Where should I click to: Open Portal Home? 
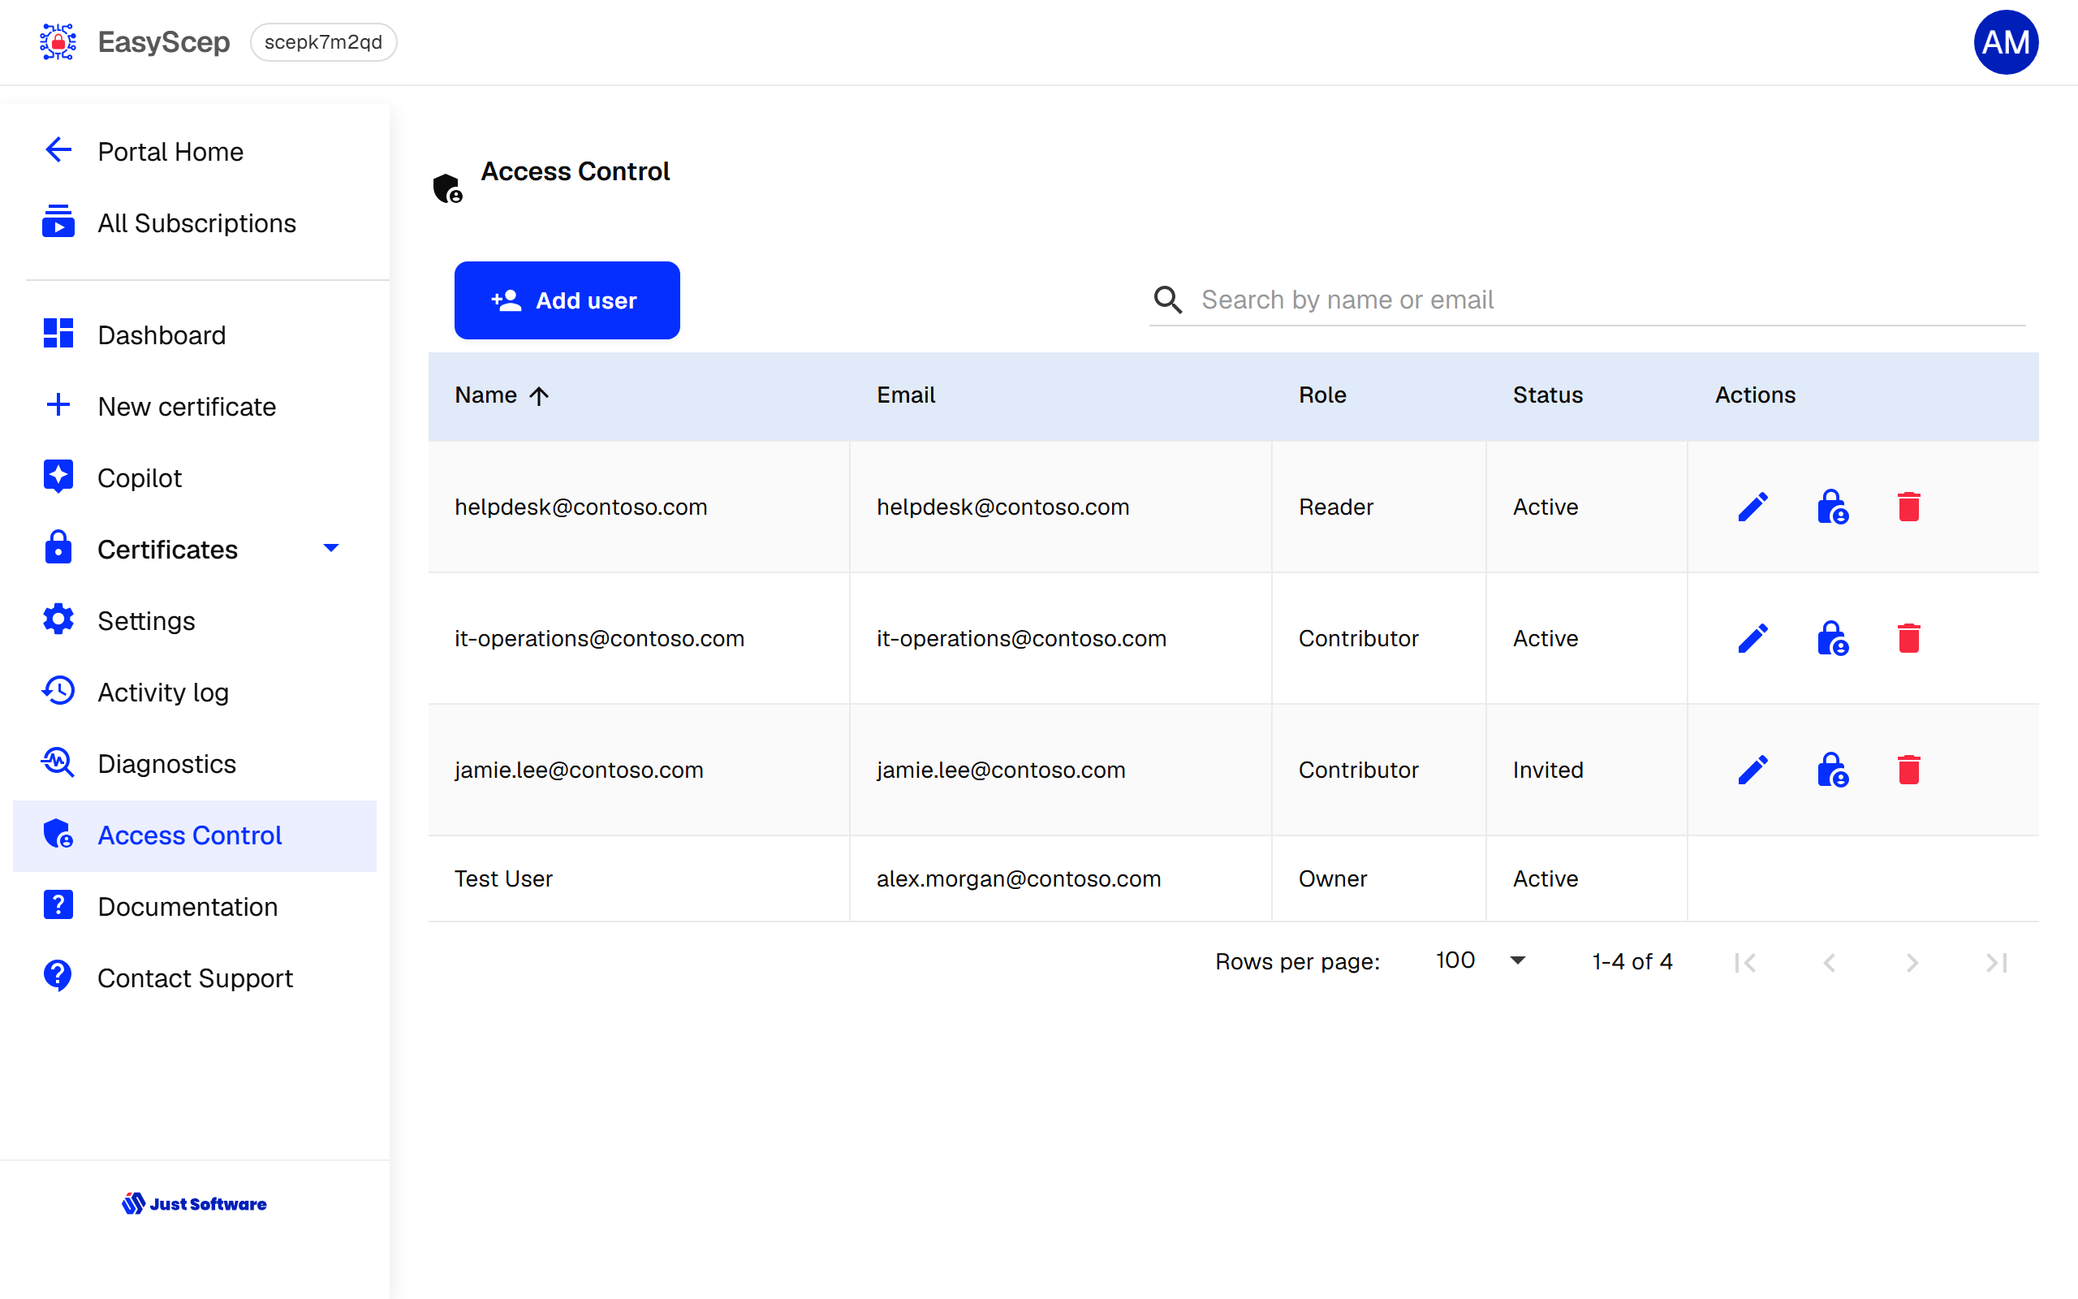[x=194, y=151]
